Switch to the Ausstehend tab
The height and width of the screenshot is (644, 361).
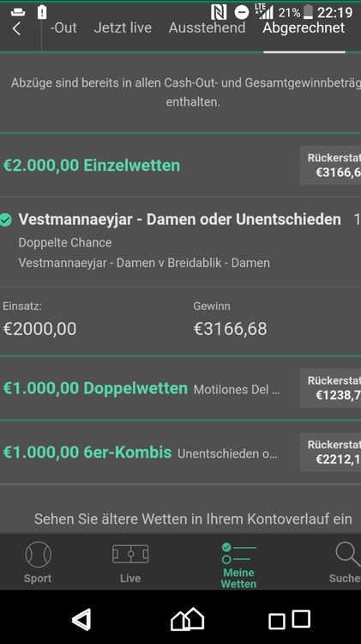pyautogui.click(x=208, y=27)
